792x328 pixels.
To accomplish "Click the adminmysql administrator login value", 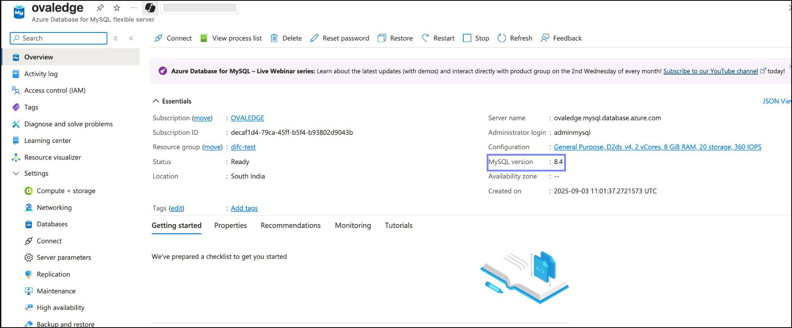I will coord(572,133).
